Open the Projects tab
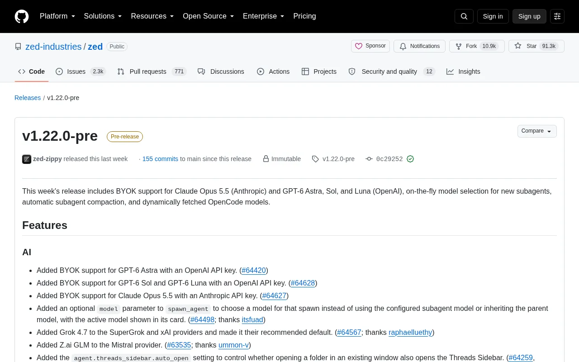Viewport: 579px width, 362px height. tap(319, 71)
